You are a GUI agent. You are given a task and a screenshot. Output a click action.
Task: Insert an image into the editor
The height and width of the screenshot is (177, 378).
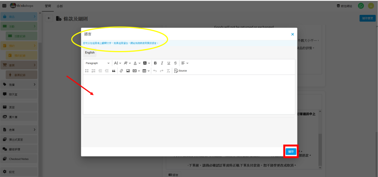128,71
